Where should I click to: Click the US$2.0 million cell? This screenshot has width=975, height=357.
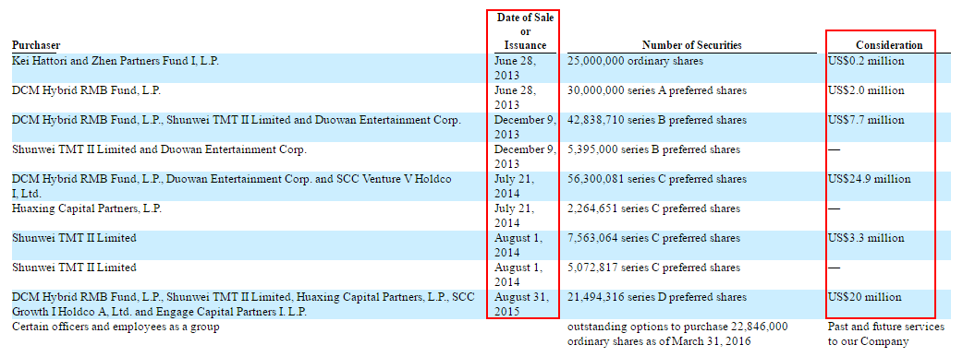866,90
